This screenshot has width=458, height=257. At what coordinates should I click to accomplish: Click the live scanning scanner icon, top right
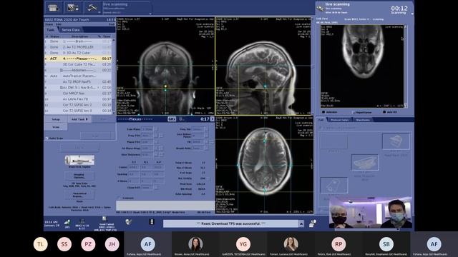pos(320,9)
